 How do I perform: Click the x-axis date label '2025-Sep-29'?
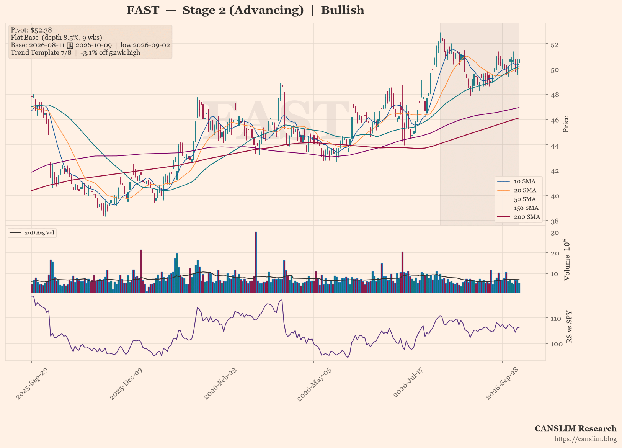31,385
